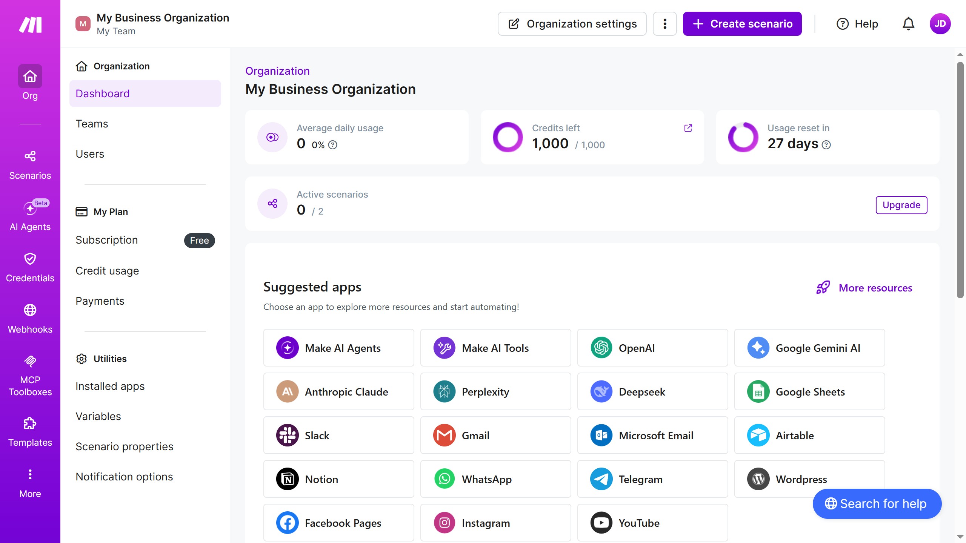Click the Credits left external link icon
This screenshot has height=543, width=966.
[x=688, y=128]
